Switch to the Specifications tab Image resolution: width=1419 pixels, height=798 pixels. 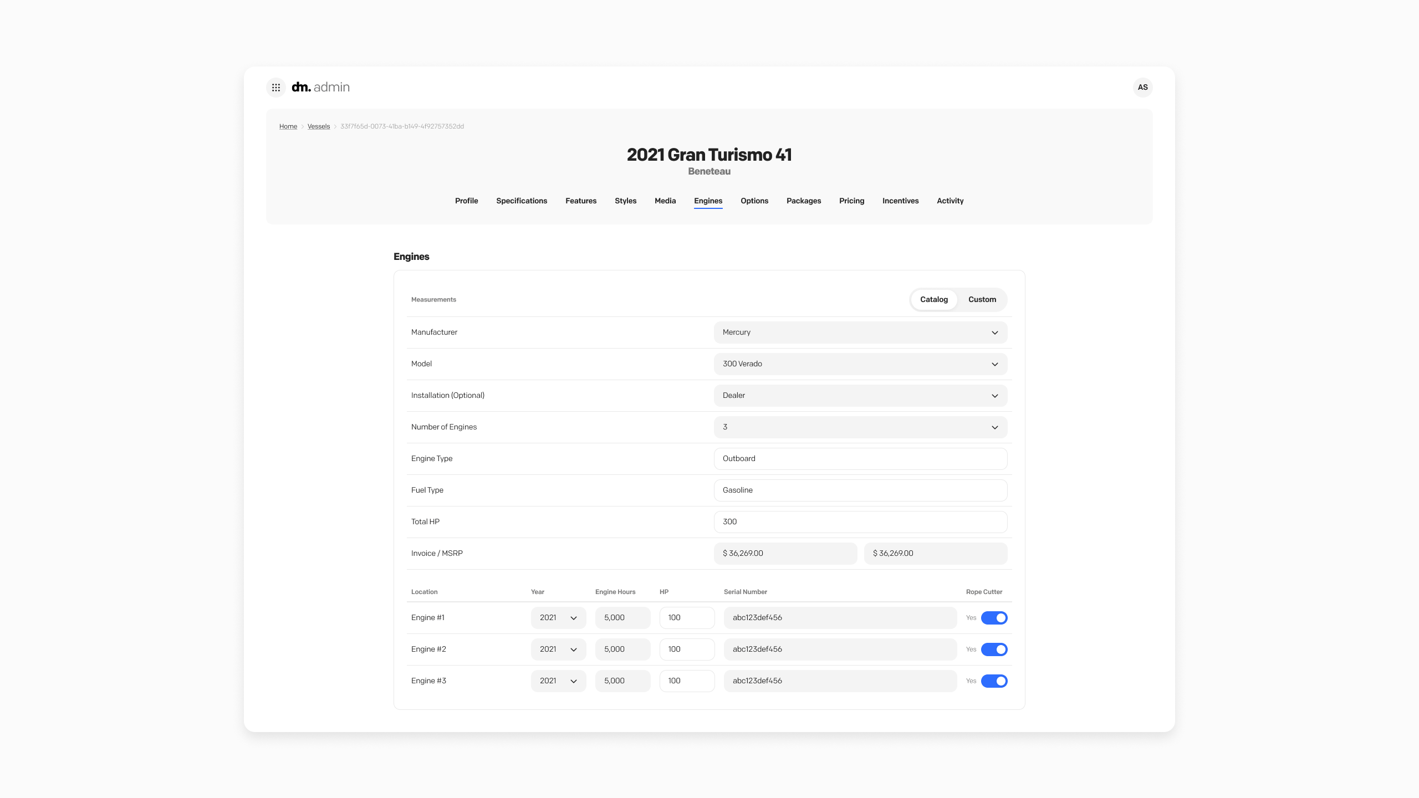tap(521, 201)
